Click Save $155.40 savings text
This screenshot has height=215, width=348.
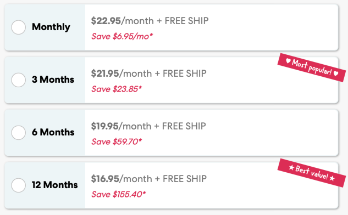(119, 194)
